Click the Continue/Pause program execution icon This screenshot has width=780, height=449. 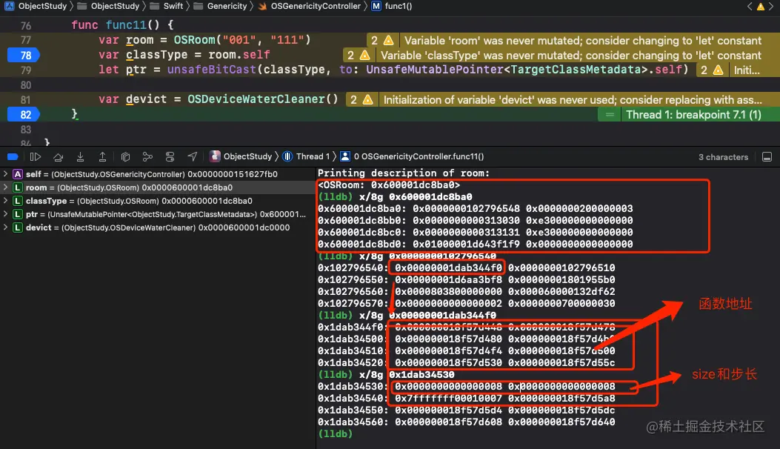coord(35,157)
